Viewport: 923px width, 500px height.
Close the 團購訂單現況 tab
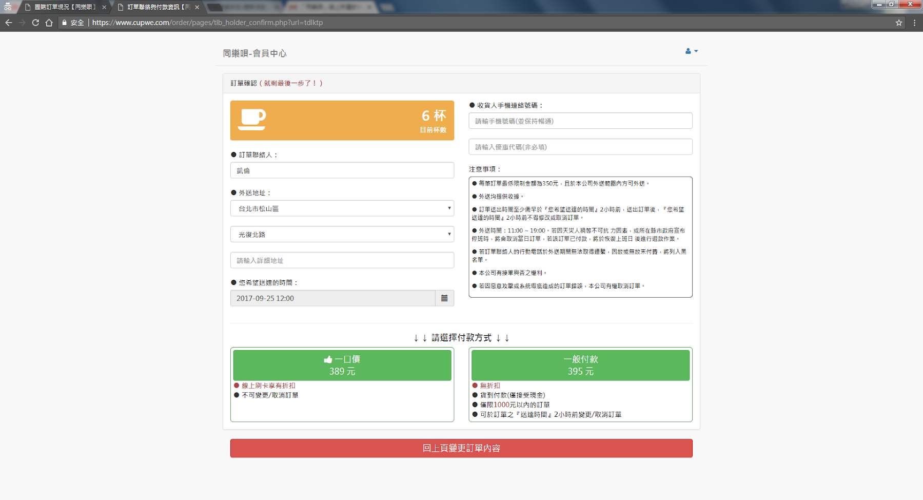(x=104, y=7)
